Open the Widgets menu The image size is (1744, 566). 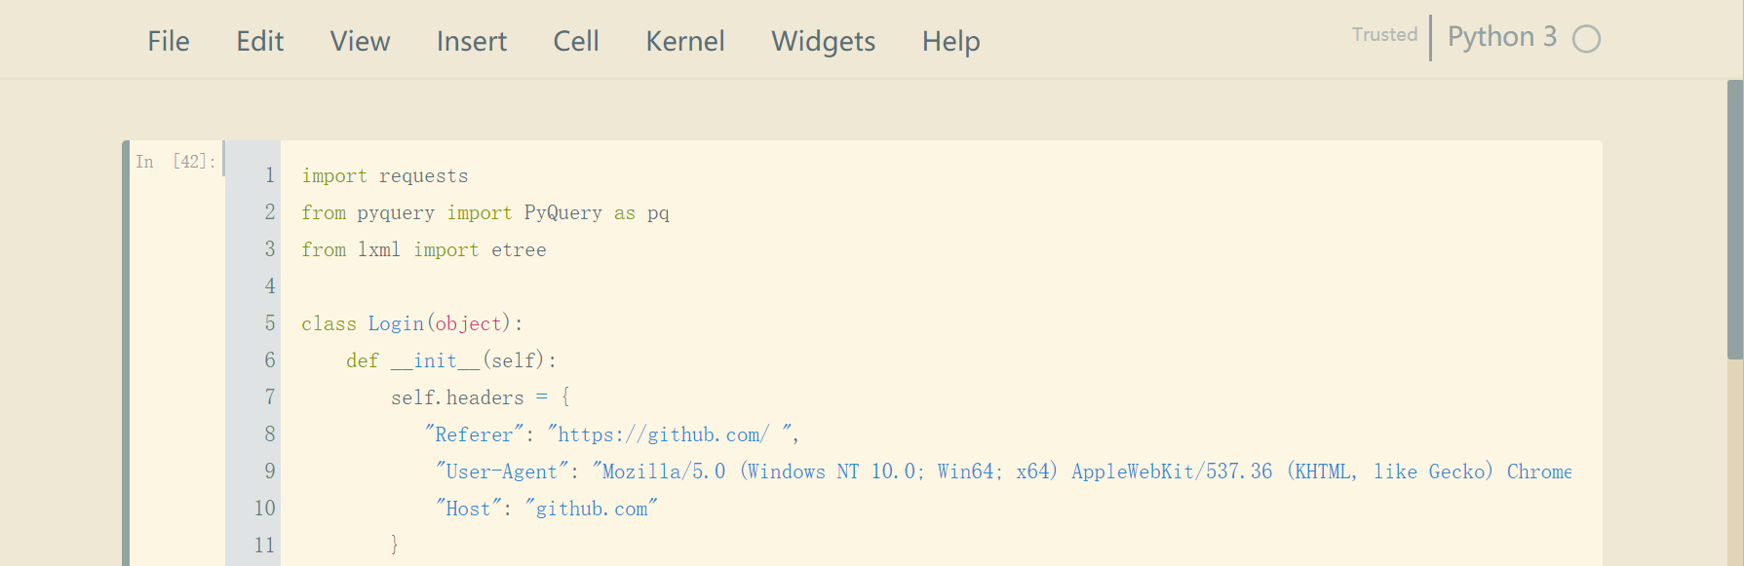click(x=823, y=41)
